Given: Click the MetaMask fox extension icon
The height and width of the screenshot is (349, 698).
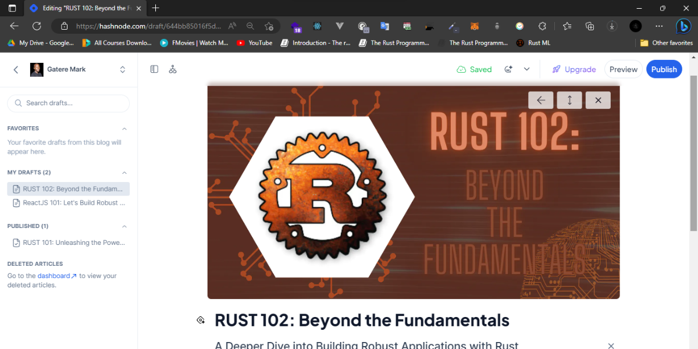Looking at the screenshot, I should coord(475,26).
